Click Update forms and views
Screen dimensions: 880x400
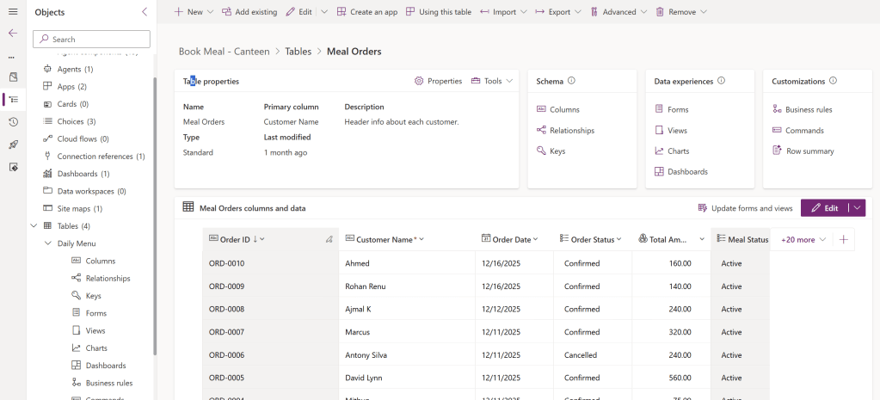point(745,208)
